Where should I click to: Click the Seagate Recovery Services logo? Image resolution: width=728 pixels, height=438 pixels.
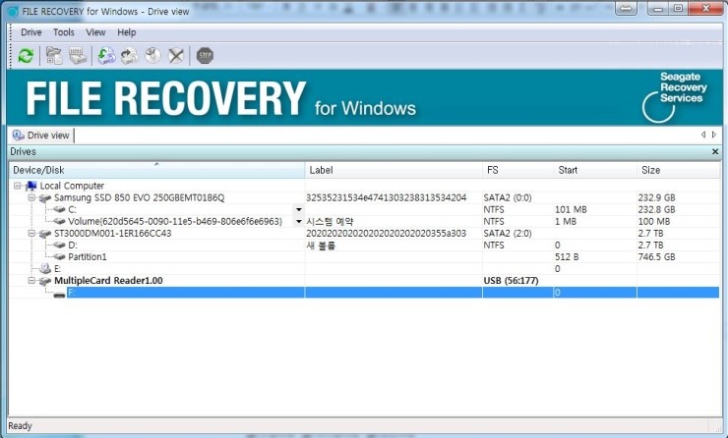[675, 97]
